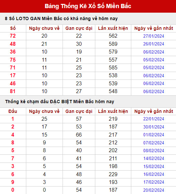Open the 16/02/2024 date link
This screenshot has height=194, width=176.
(154, 174)
